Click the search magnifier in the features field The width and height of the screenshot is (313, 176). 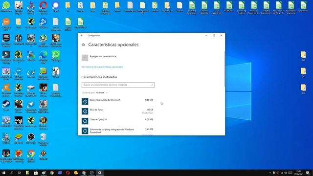point(152,85)
